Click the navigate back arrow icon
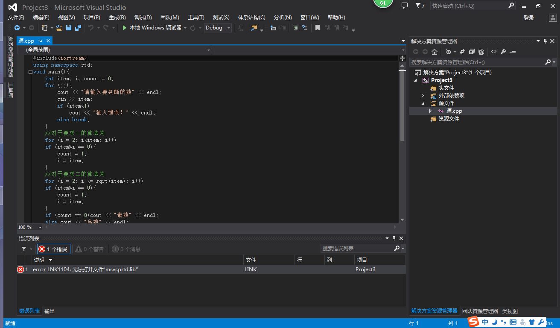560x328 pixels. (17, 27)
